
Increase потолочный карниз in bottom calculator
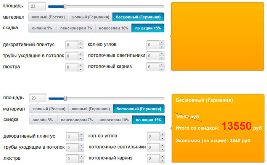pos(162,156)
